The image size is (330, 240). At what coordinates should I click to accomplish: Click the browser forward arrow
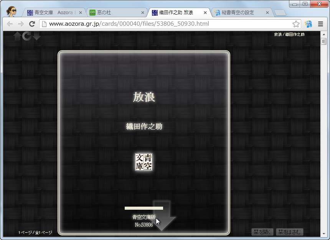pyautogui.click(x=21, y=24)
